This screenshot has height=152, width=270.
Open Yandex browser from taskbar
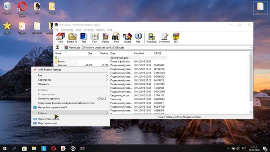click(63, 148)
